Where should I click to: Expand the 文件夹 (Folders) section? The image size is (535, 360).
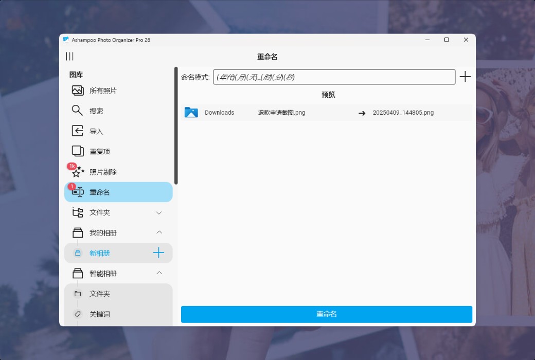159,212
